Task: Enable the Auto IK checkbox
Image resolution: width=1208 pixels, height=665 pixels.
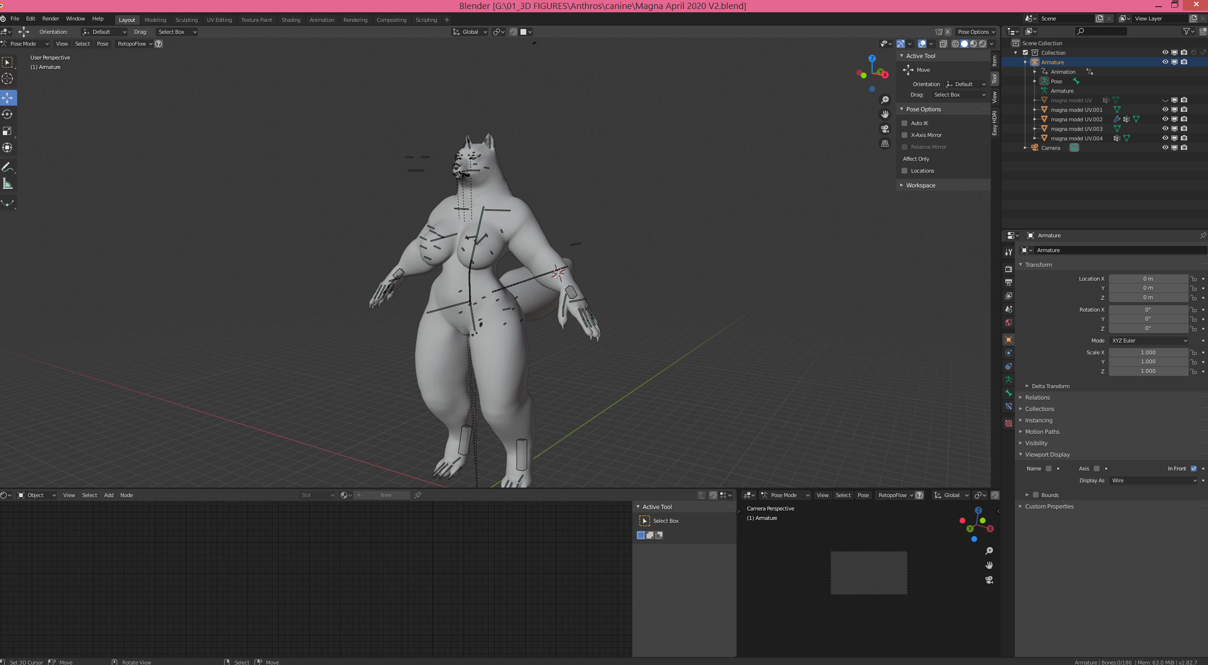Action: pyautogui.click(x=904, y=123)
